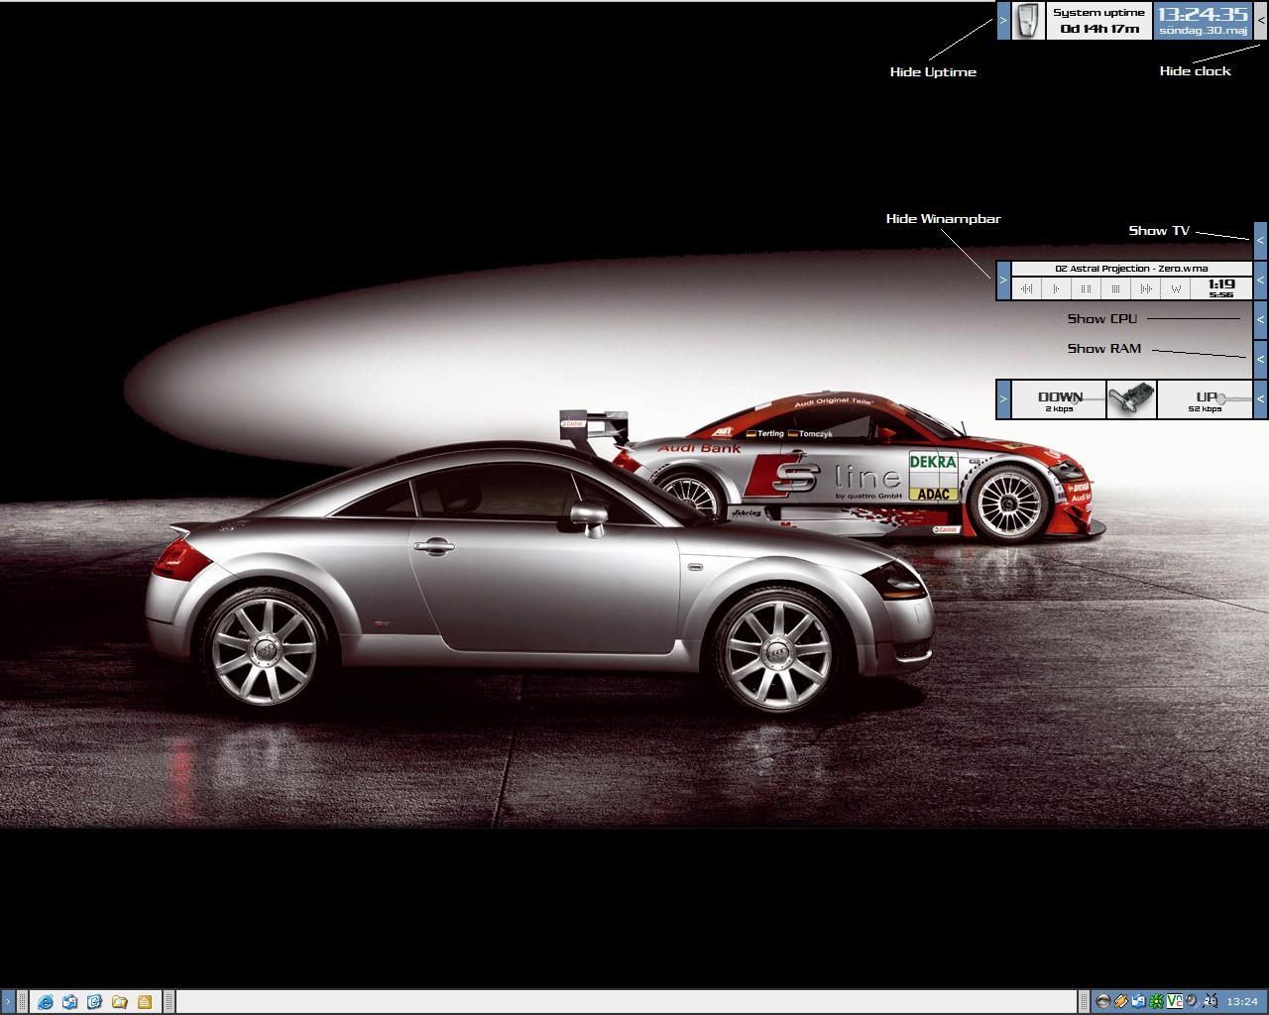
Task: Click the first round tray icon
Action: tap(1103, 1001)
